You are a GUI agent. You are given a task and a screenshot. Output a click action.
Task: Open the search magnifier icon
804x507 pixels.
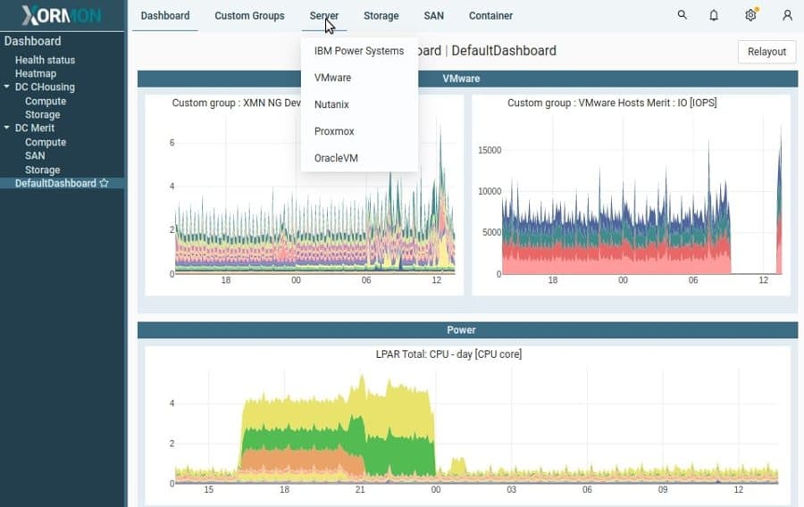(x=682, y=15)
